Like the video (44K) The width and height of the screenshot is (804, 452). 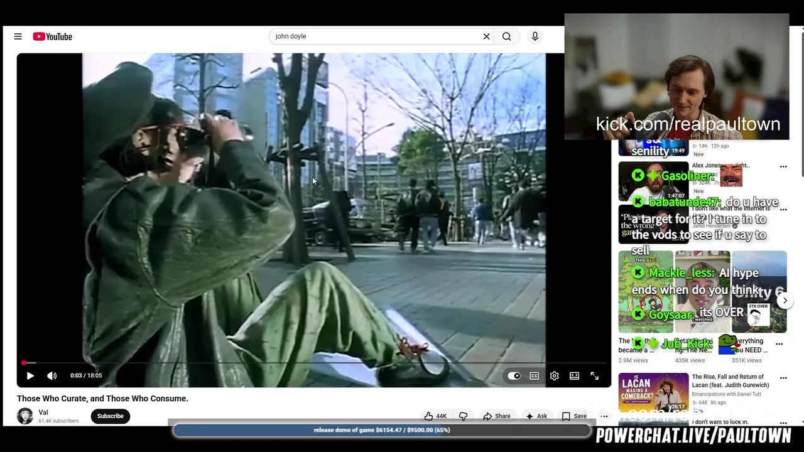click(435, 416)
